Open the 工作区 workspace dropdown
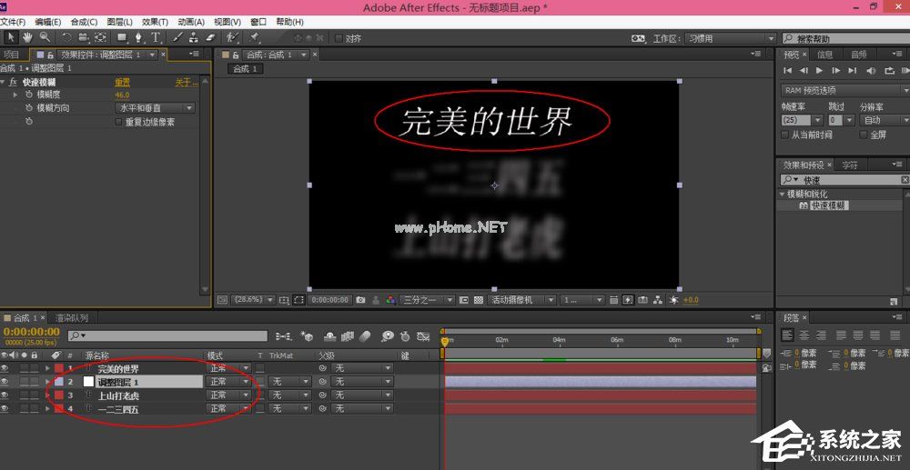 tap(730, 38)
